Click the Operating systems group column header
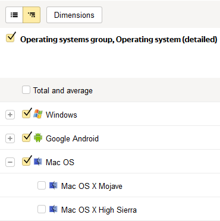Image resolution: width=220 pixels, height=221 pixels. [x=119, y=39]
